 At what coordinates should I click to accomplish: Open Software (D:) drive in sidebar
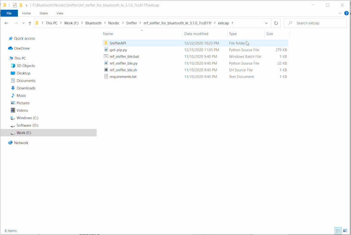27,125
